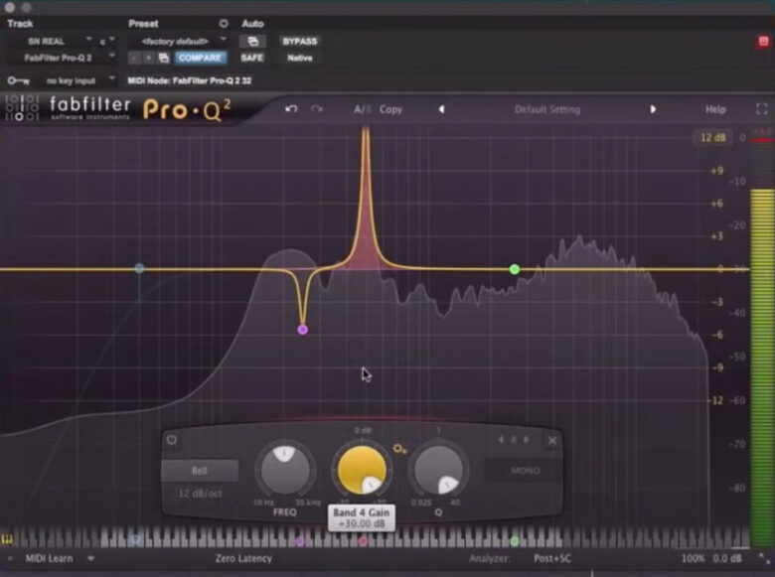Click the Analyzer label to toggle analyzer
775x577 pixels.
[x=488, y=559]
